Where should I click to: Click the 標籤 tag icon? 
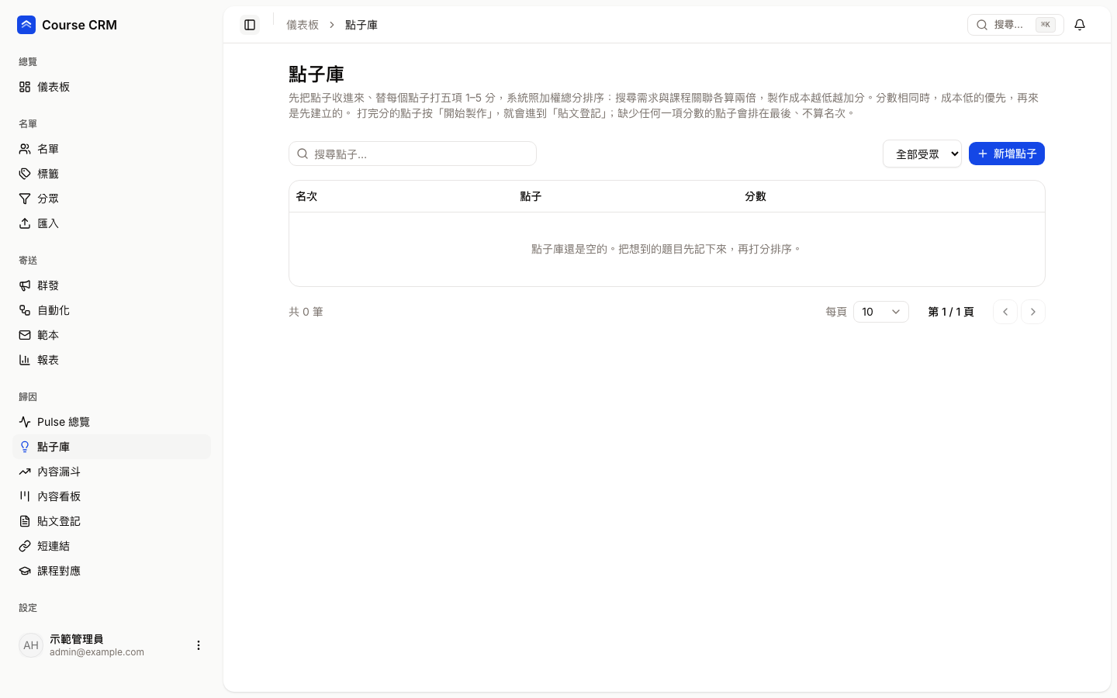click(25, 174)
